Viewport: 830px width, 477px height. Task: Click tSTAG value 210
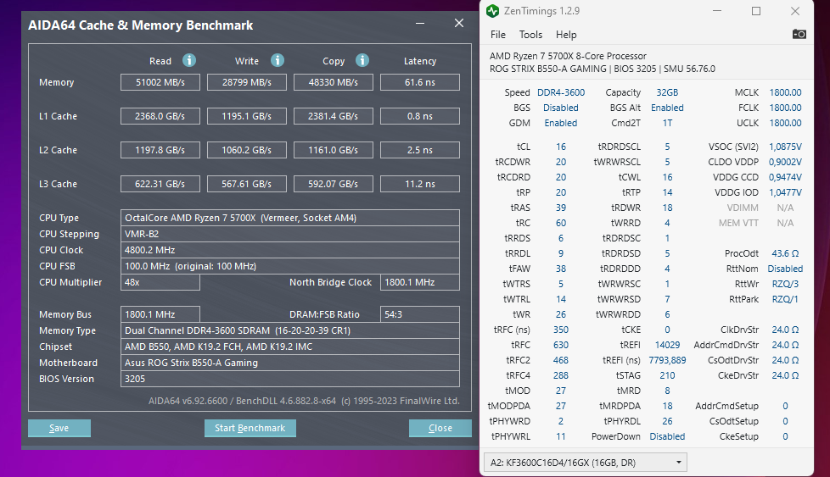point(667,375)
